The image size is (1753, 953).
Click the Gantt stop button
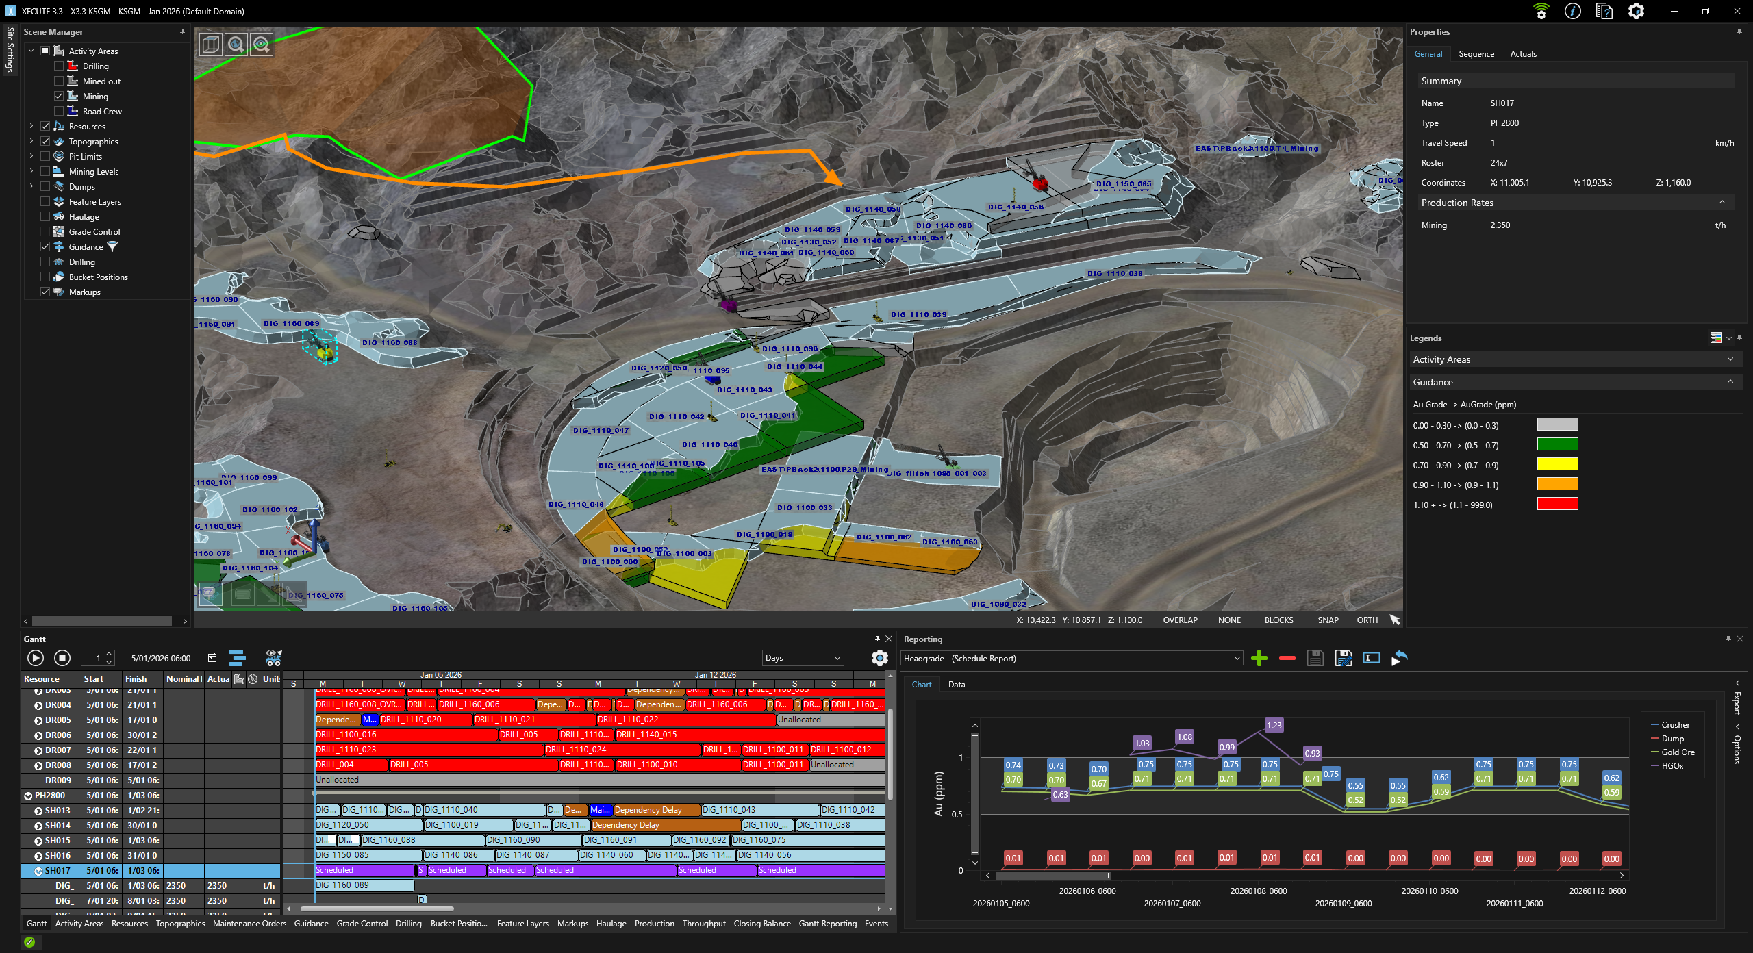coord(62,658)
